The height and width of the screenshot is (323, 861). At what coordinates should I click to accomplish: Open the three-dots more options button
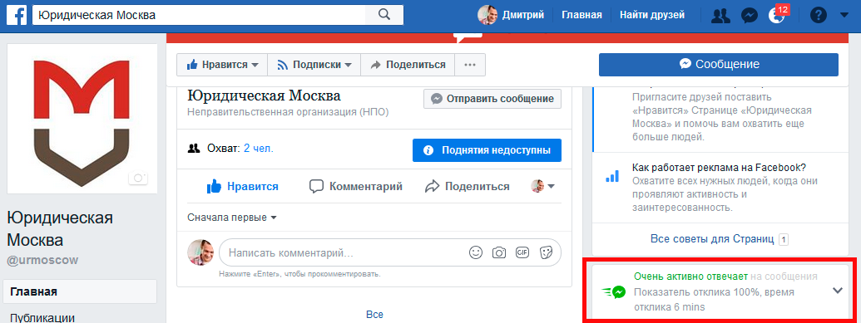tap(469, 65)
